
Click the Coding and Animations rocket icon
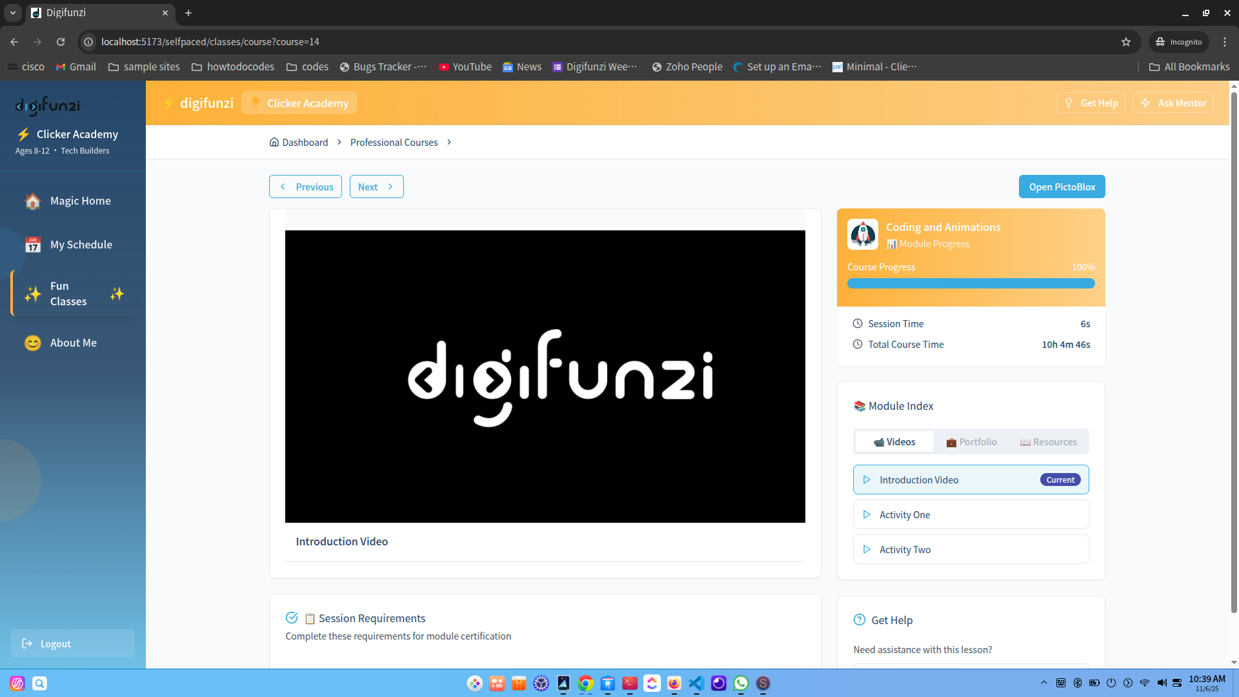pyautogui.click(x=863, y=234)
